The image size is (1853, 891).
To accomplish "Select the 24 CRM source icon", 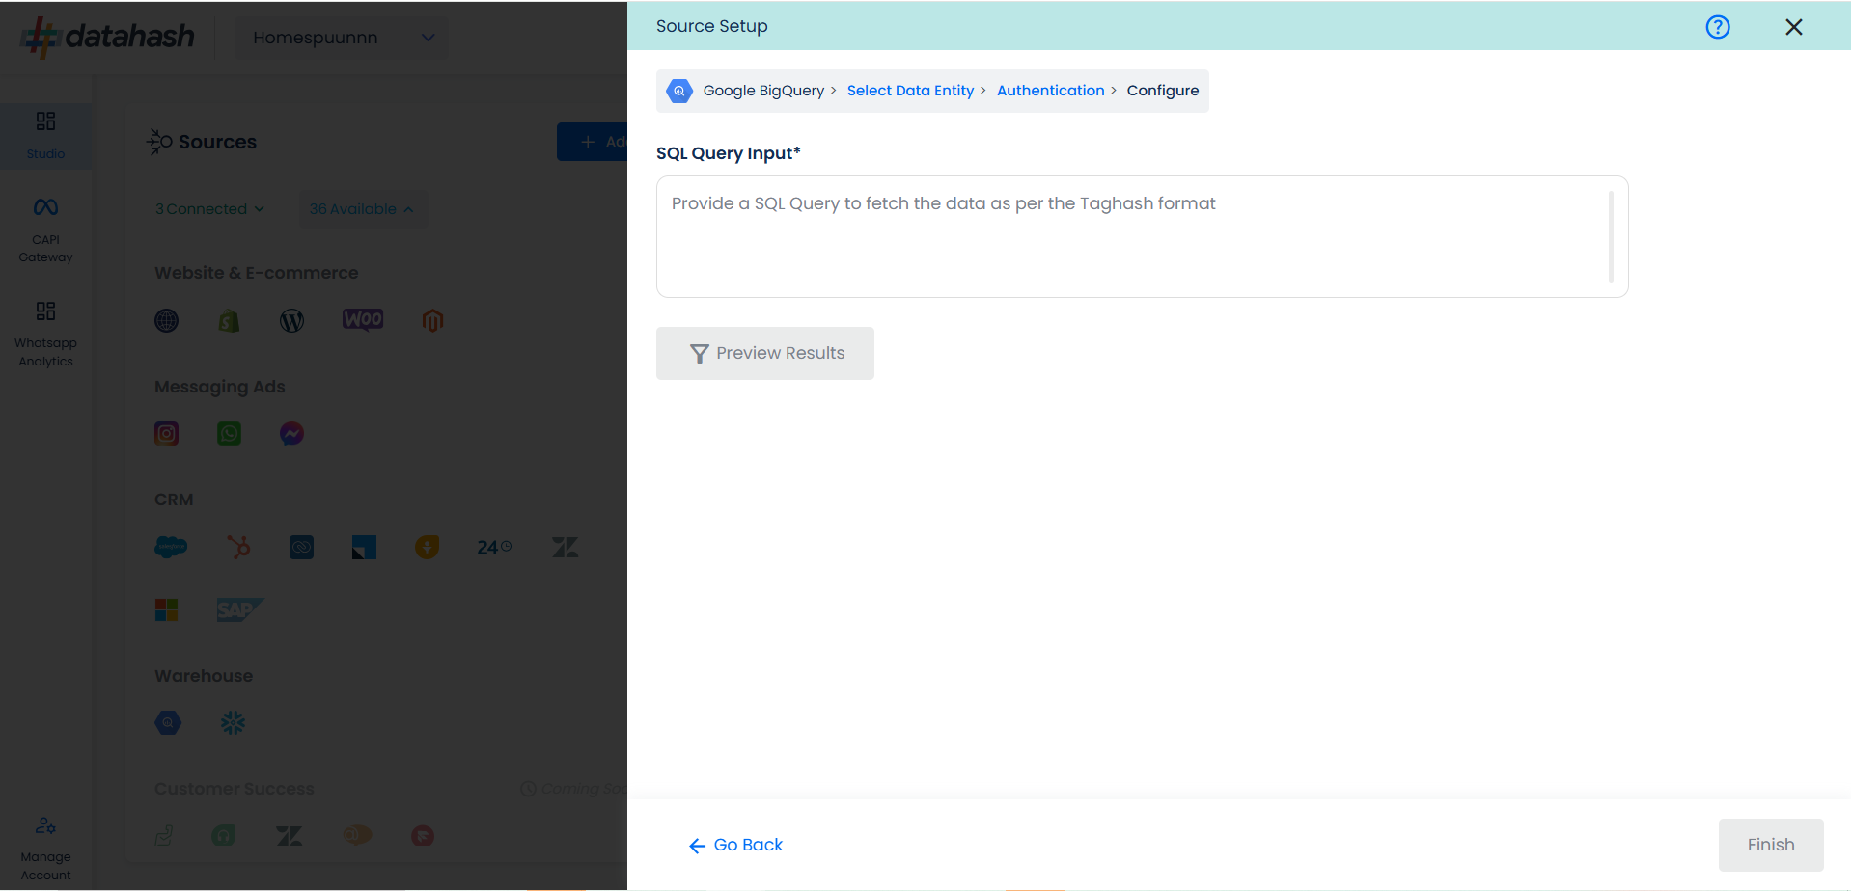I will click(x=494, y=547).
